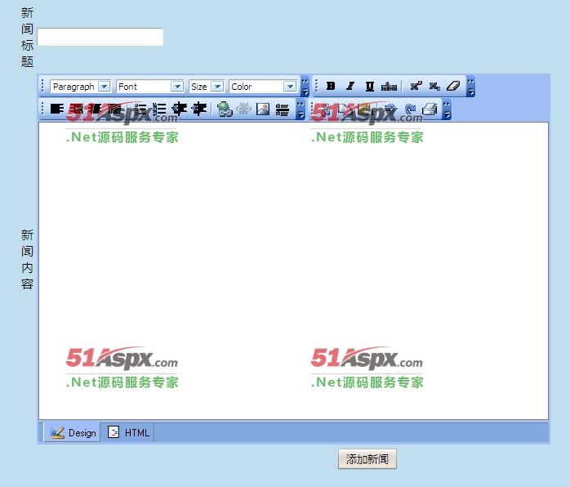
Task: Apply superscript formatting
Action: tap(416, 86)
